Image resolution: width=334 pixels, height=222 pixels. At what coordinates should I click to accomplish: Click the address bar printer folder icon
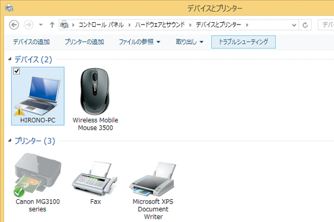pyautogui.click(x=65, y=24)
